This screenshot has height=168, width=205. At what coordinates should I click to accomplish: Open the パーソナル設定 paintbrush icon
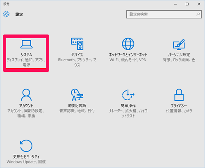[x=179, y=44]
